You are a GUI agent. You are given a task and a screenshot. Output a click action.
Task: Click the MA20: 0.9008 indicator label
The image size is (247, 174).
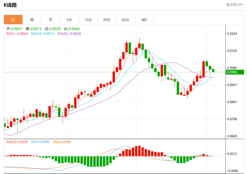point(69,34)
